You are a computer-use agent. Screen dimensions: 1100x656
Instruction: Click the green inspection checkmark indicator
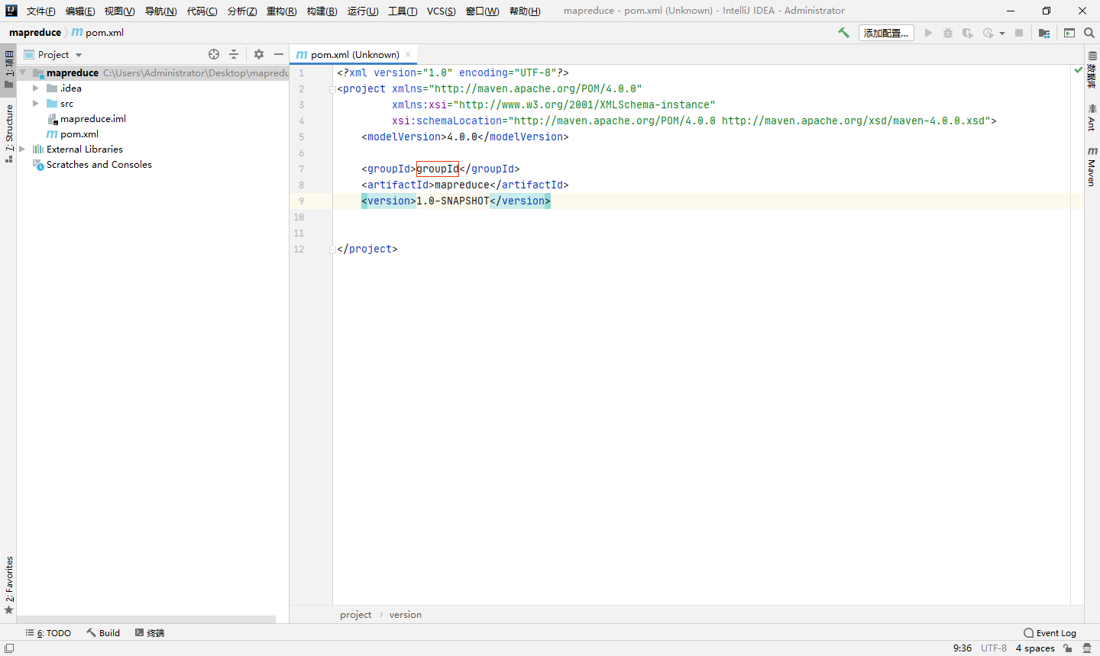click(1078, 70)
